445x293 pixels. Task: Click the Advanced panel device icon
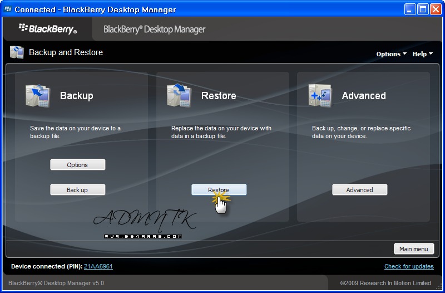pos(320,95)
